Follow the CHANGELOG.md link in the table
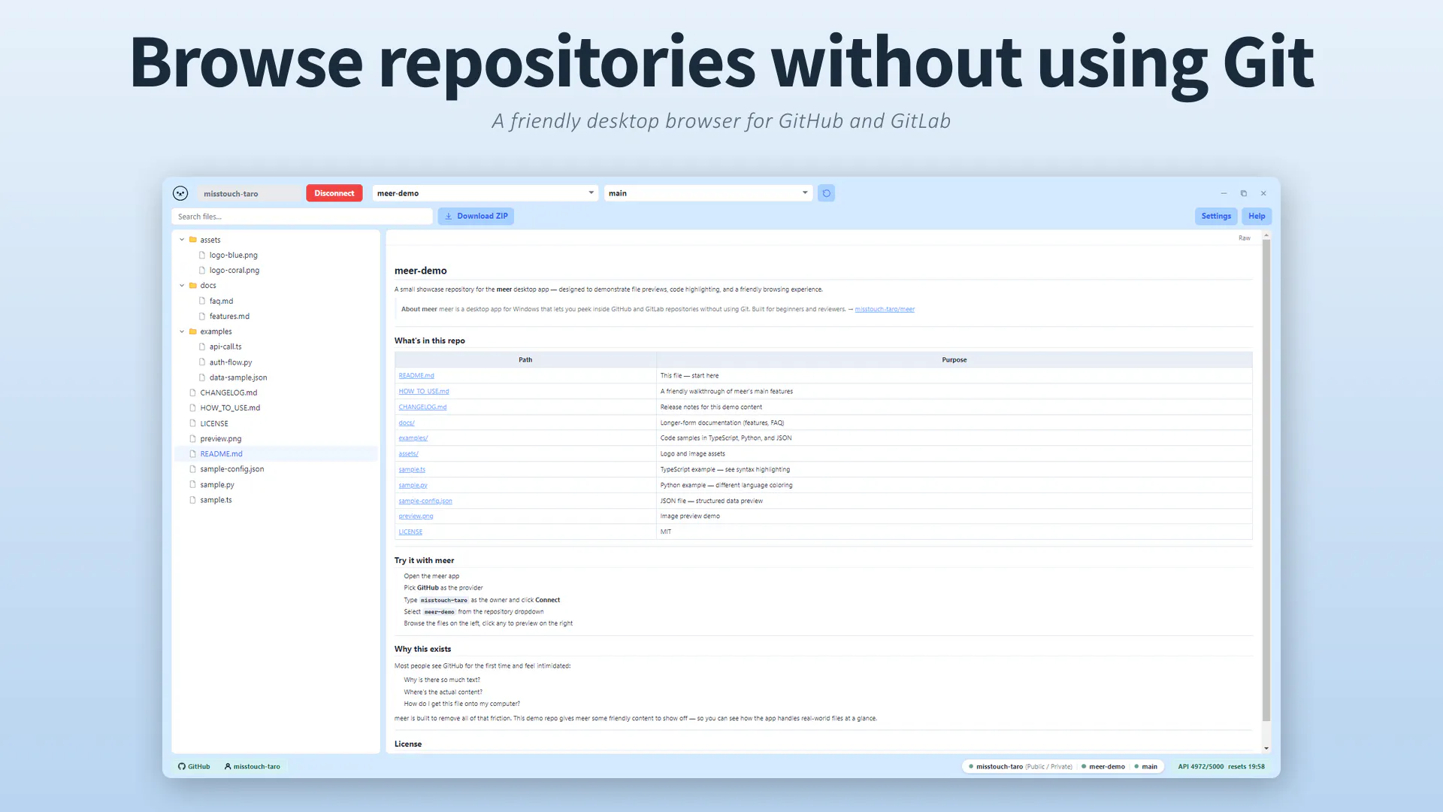 click(x=422, y=408)
